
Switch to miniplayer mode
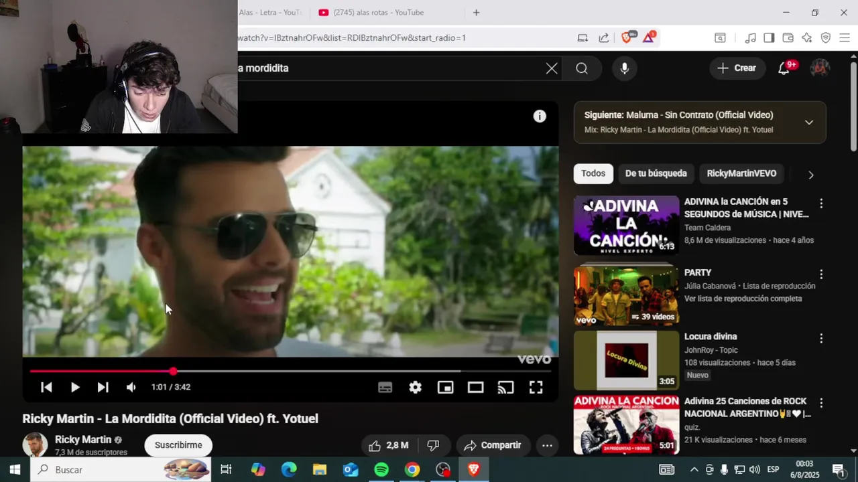[x=445, y=387]
